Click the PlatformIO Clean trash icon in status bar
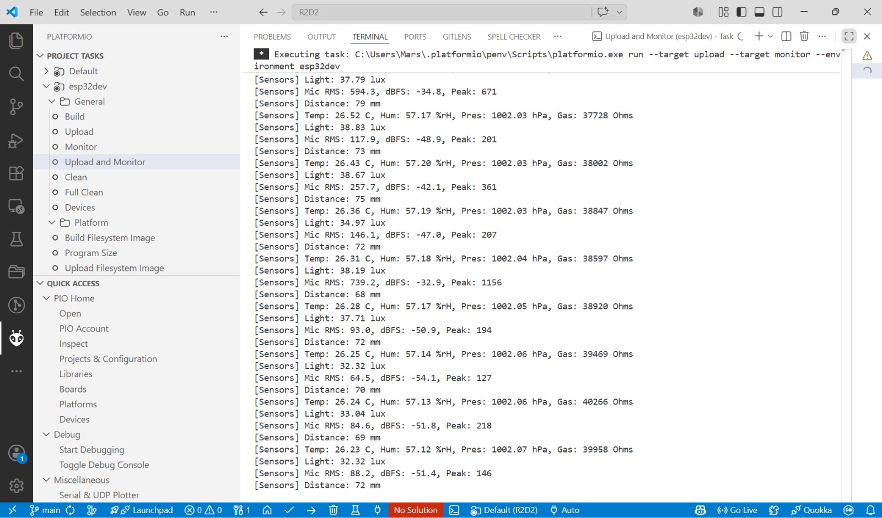This screenshot has width=882, height=518. point(333,510)
